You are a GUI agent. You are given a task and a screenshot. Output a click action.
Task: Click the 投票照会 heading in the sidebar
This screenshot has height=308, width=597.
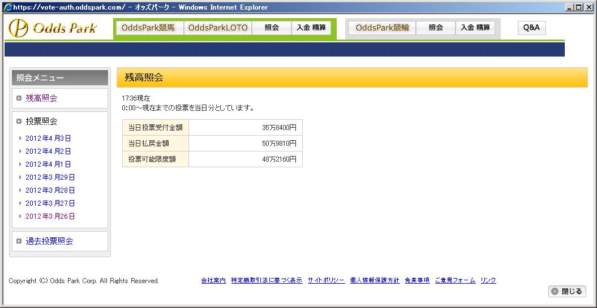(x=41, y=122)
